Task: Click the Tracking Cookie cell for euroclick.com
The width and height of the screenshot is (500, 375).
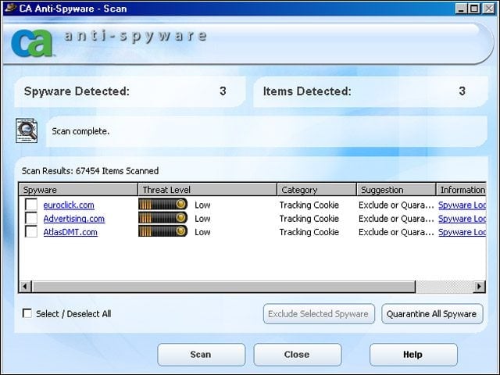Action: (309, 205)
